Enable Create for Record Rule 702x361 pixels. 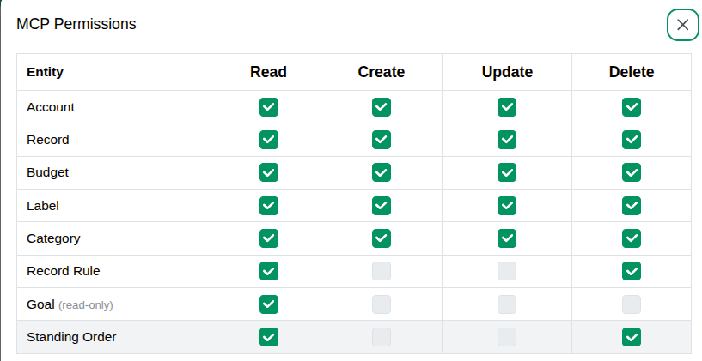pos(382,271)
